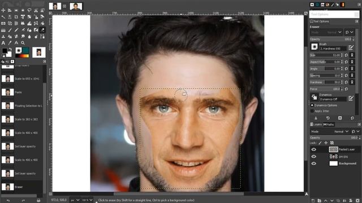Adjust the Eraser Opacity slider
Screen dimensions: 362x203
pos(332,39)
